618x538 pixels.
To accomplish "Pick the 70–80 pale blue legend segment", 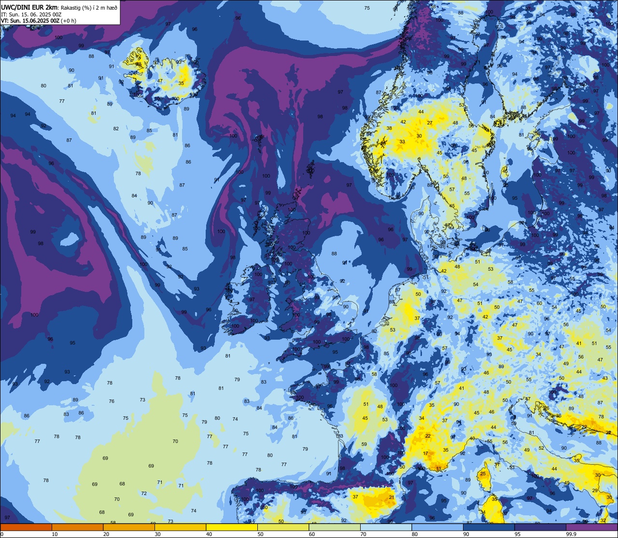I will [x=386, y=527].
